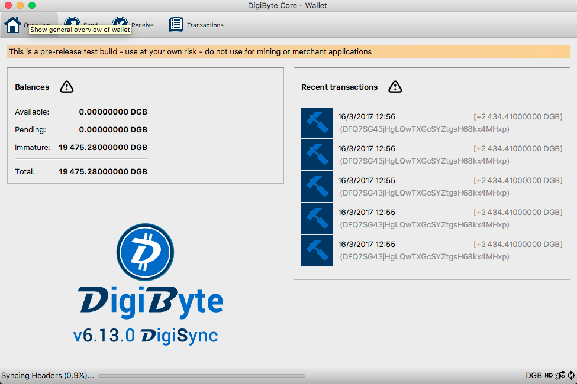
Task: Click the "Syncing Headers (0.9%)..." status text
Action: 47,375
